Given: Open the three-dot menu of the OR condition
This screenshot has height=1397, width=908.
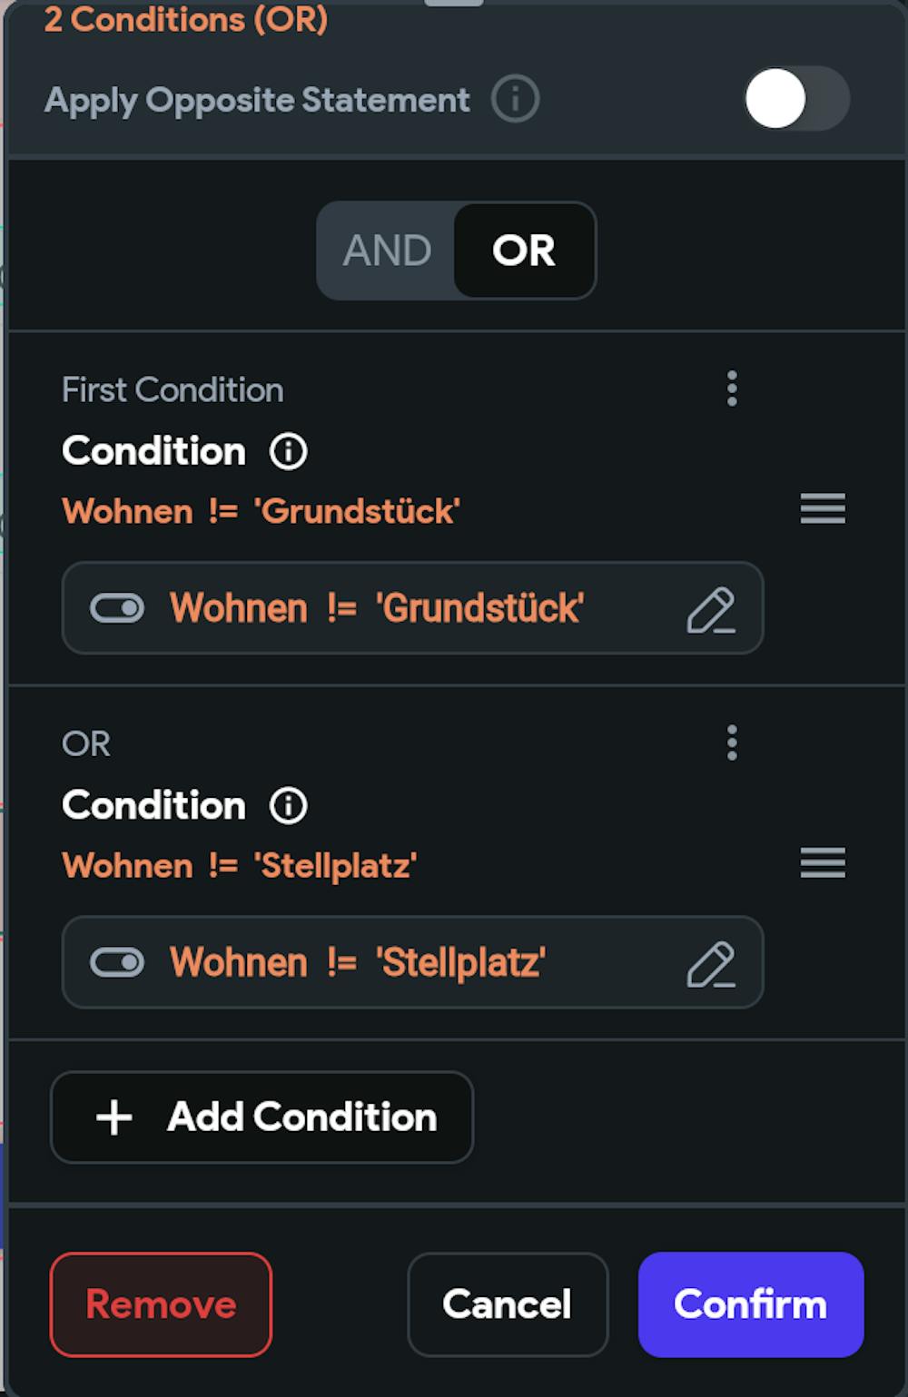Looking at the screenshot, I should coord(732,743).
